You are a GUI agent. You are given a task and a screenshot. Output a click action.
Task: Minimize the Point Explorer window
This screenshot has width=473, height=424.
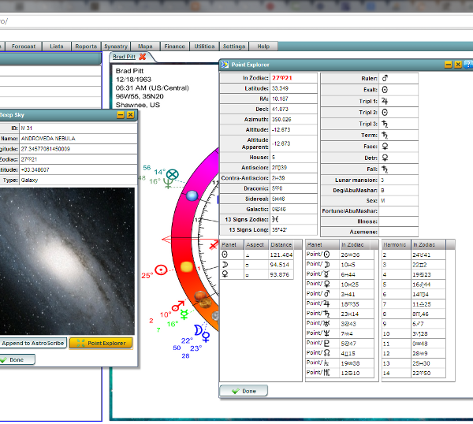tap(448, 65)
